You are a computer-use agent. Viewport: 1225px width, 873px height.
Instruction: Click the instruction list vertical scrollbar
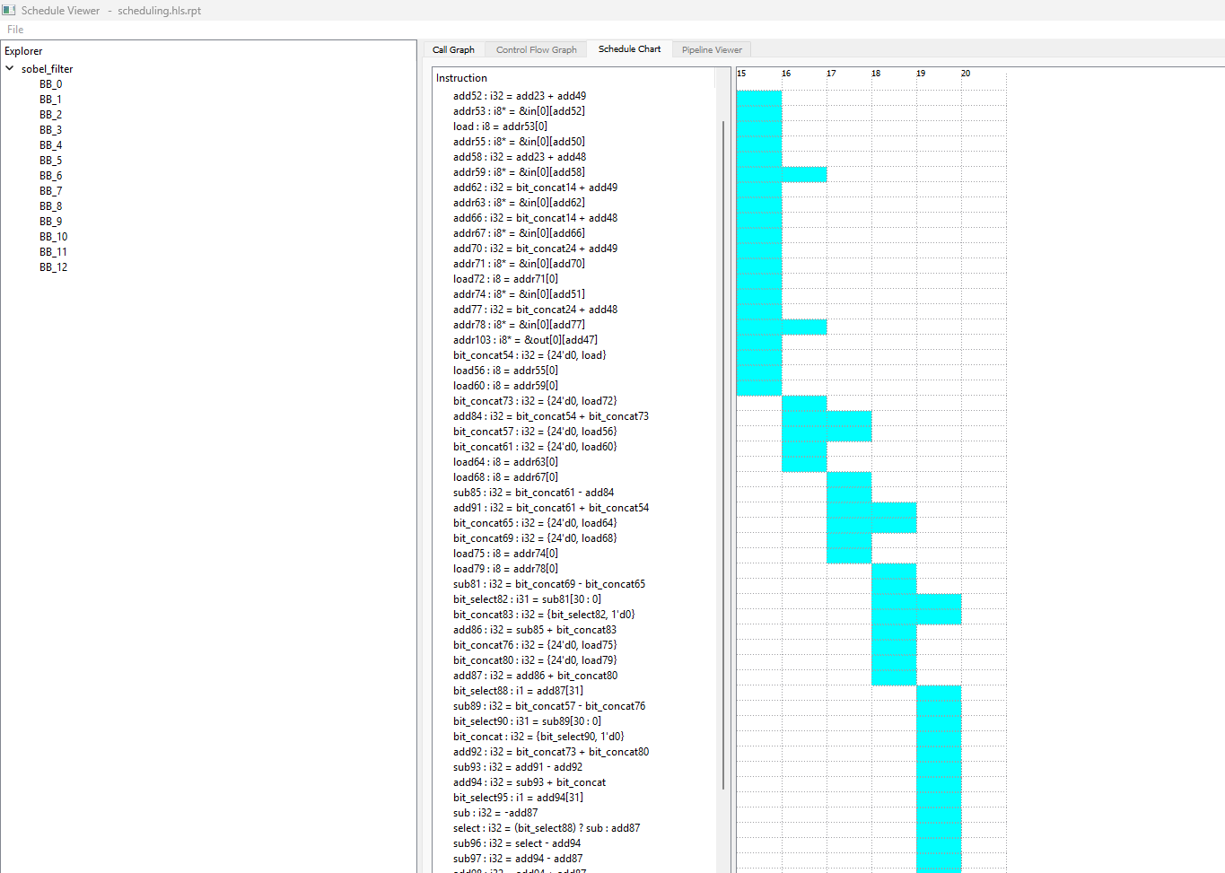(x=722, y=449)
